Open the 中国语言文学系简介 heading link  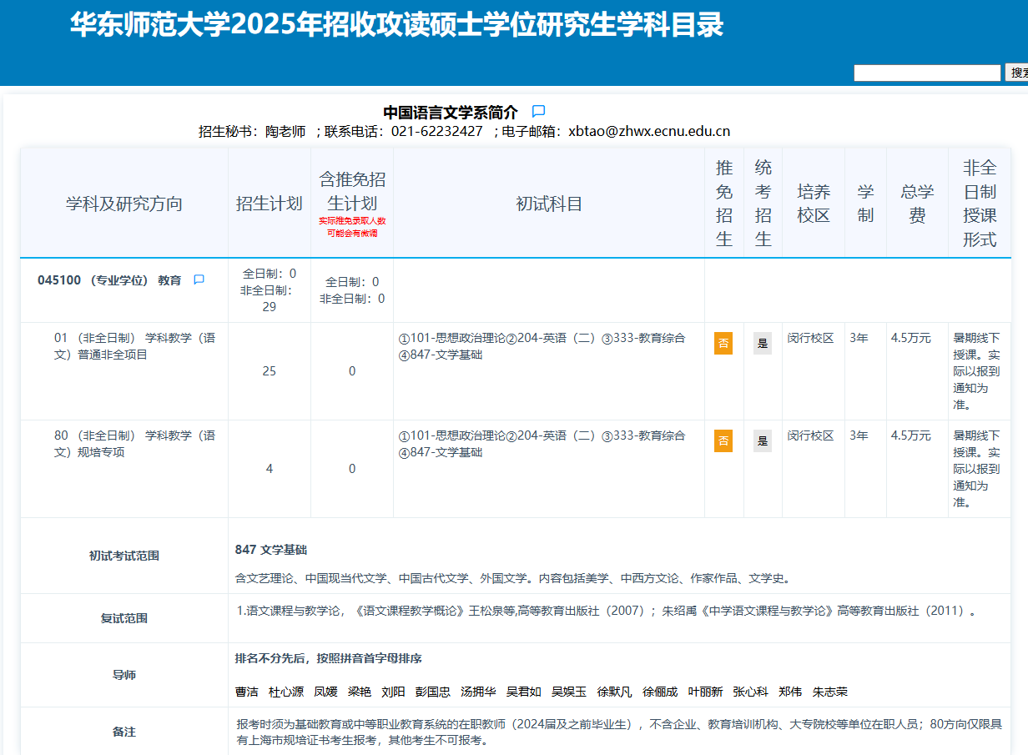coord(451,112)
